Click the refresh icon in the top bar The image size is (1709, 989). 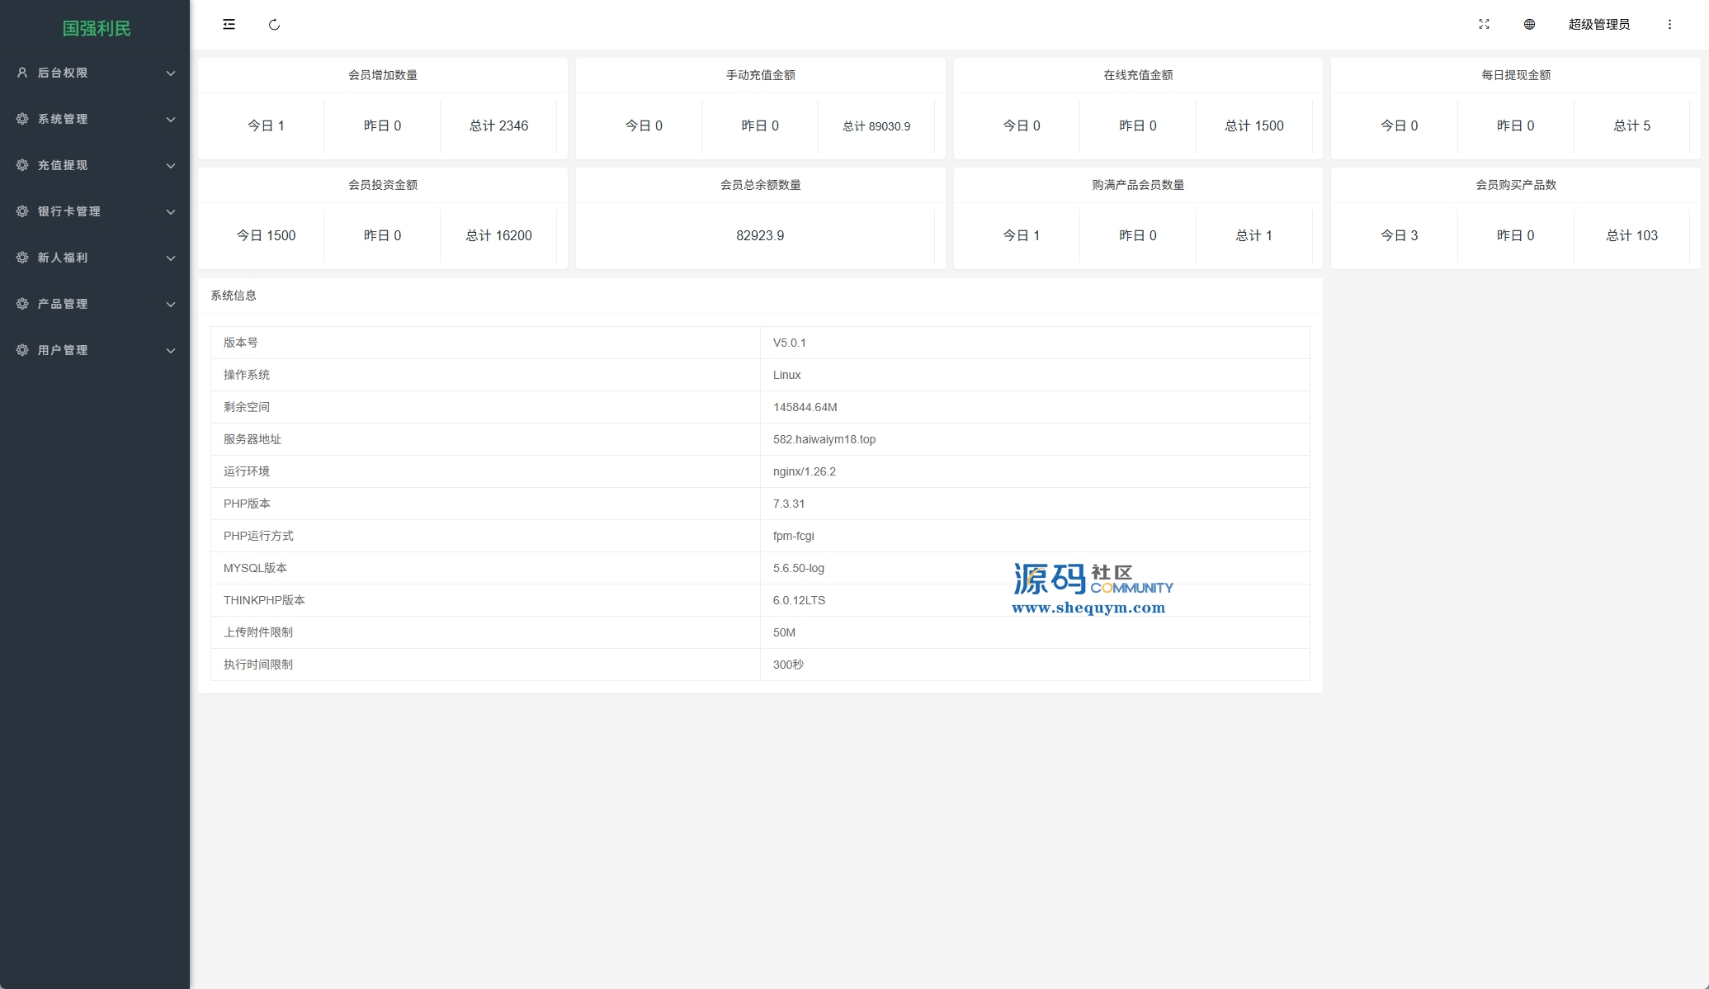coord(274,25)
